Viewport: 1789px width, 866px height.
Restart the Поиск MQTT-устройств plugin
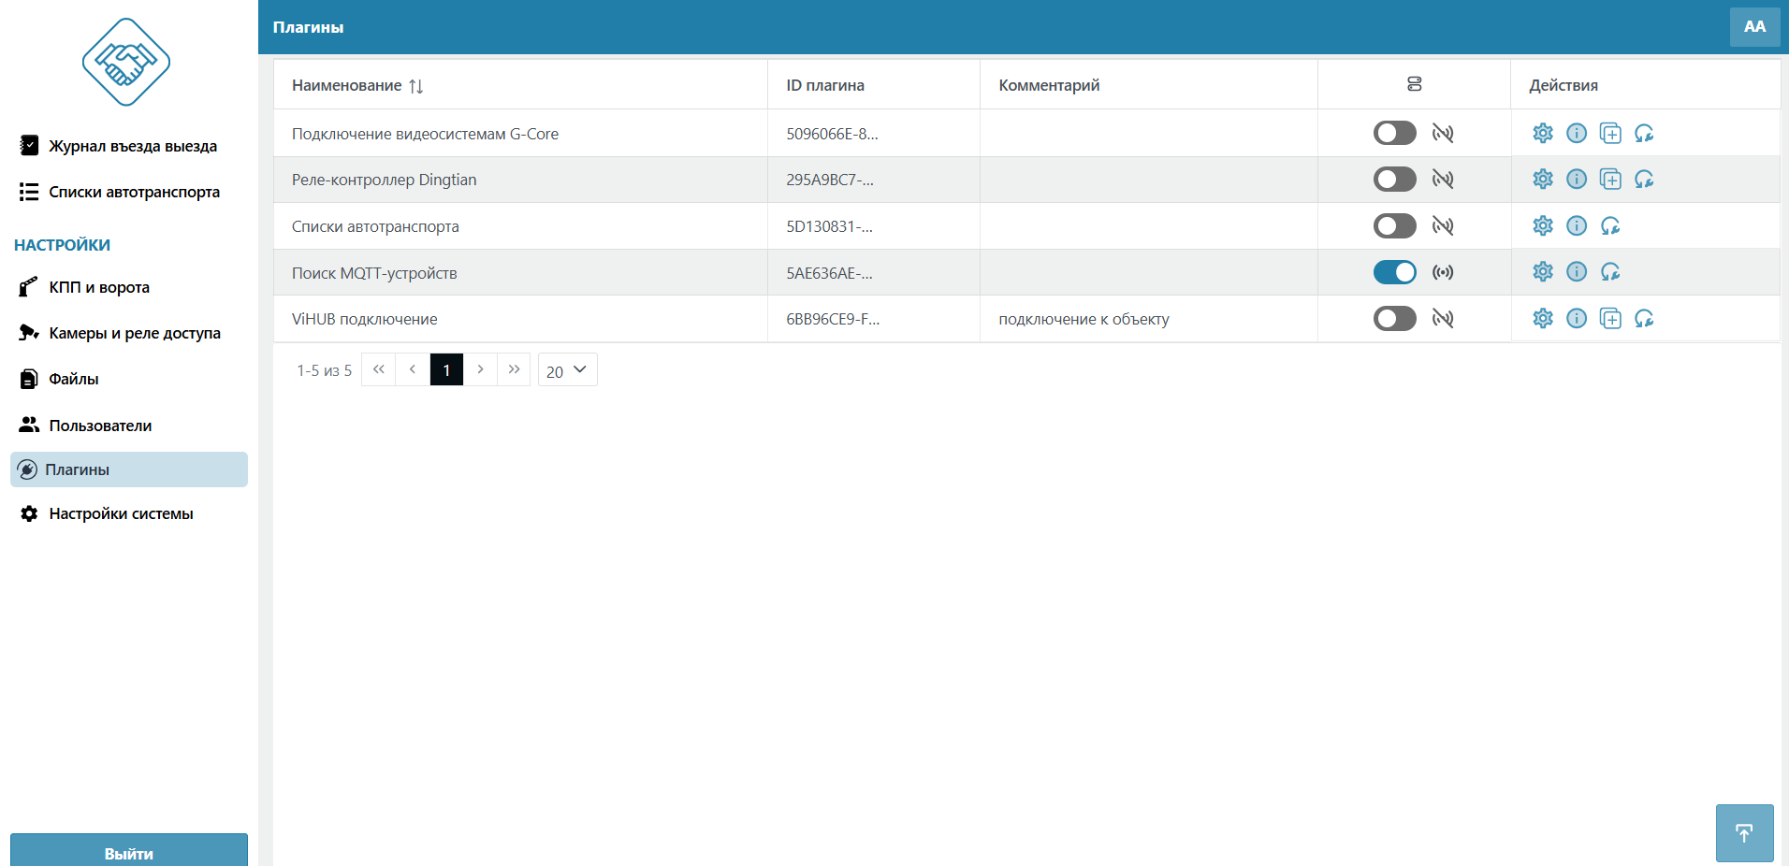1609,272
